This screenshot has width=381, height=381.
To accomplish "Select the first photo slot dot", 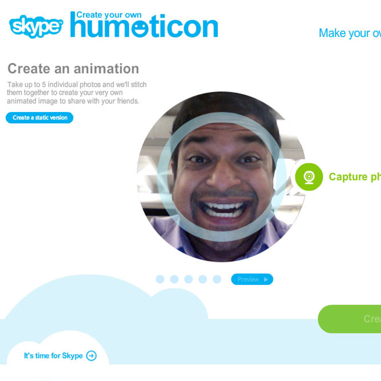I will [x=160, y=279].
